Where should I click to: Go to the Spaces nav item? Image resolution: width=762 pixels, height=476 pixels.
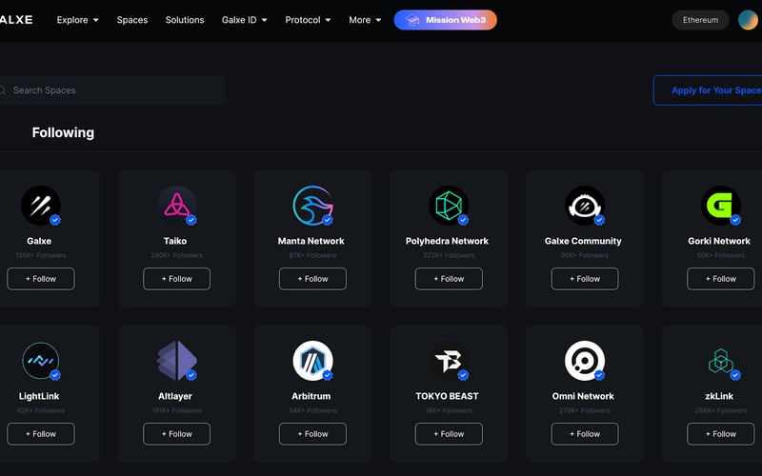(x=132, y=20)
